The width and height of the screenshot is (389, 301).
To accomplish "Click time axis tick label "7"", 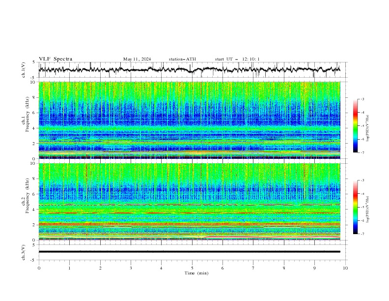I will (253, 268).
